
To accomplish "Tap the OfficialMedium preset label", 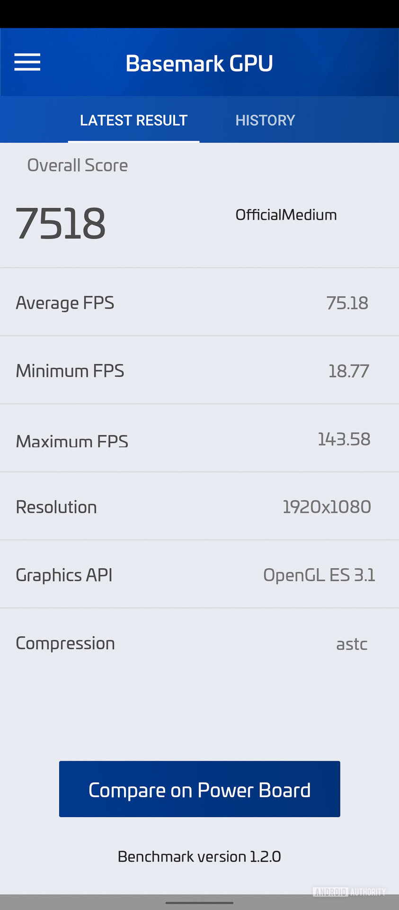I will pyautogui.click(x=286, y=215).
